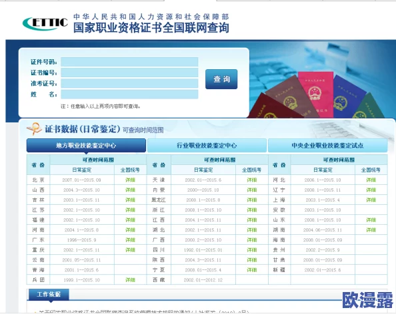396x314 pixels.
Task: View 详细 details for 广西
Action: click(x=252, y=240)
